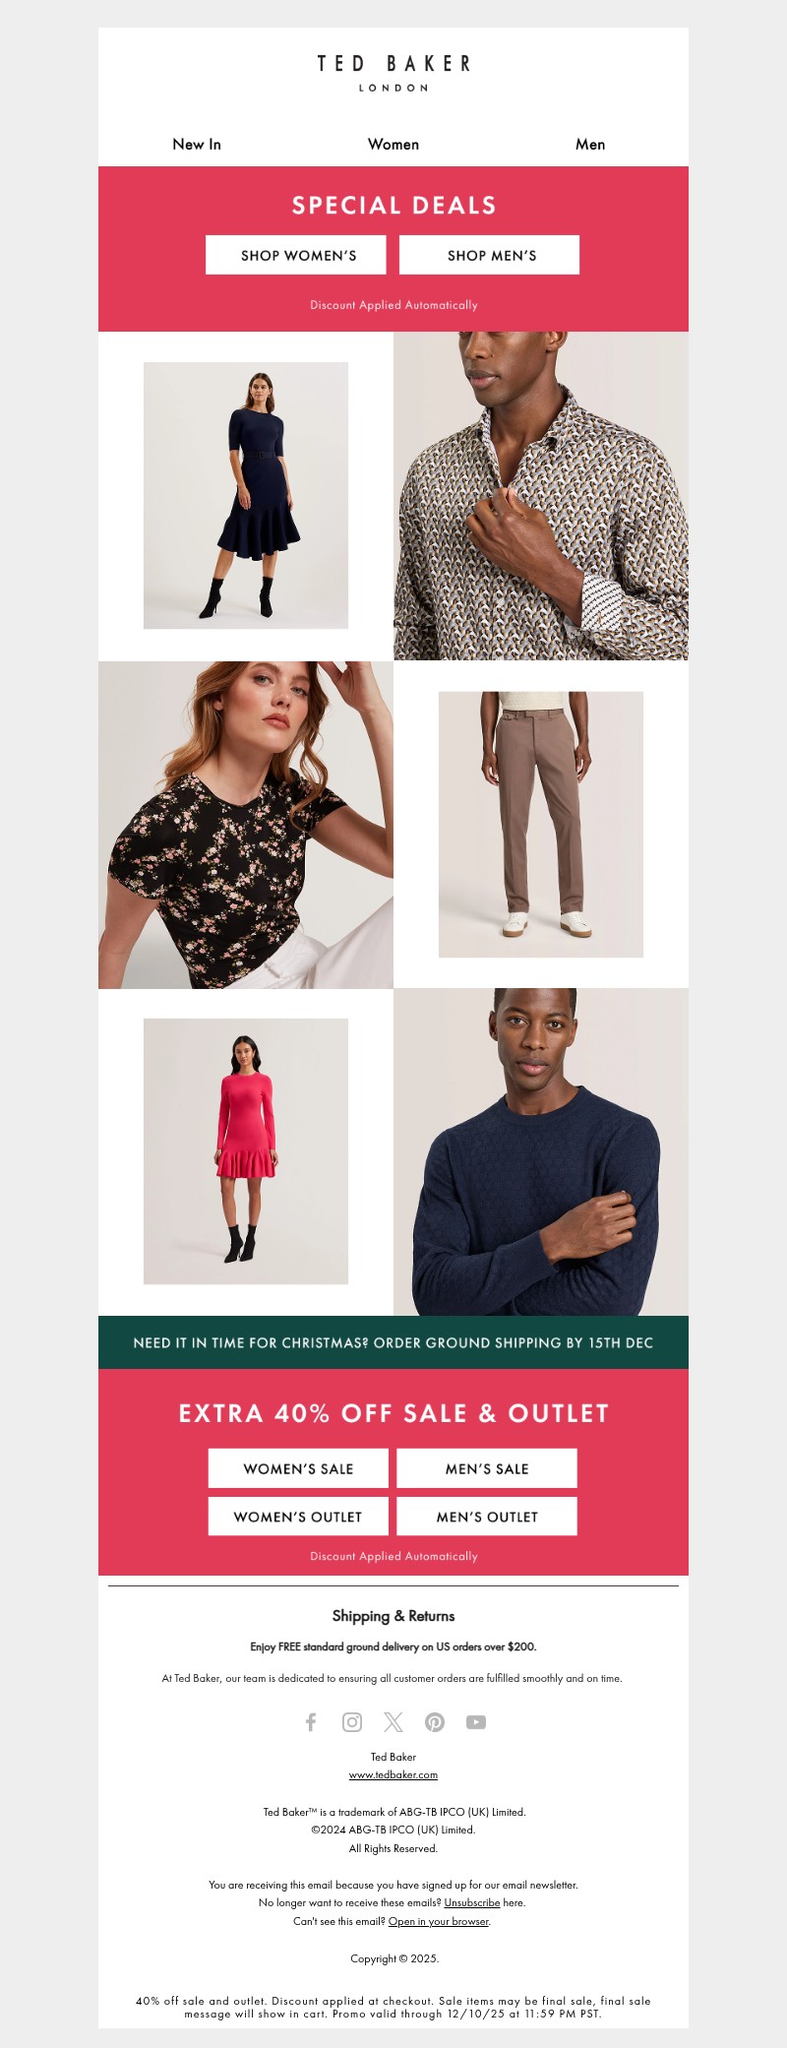This screenshot has width=787, height=2048.
Task: Open the X (Twitter) social icon
Action: click(393, 1721)
